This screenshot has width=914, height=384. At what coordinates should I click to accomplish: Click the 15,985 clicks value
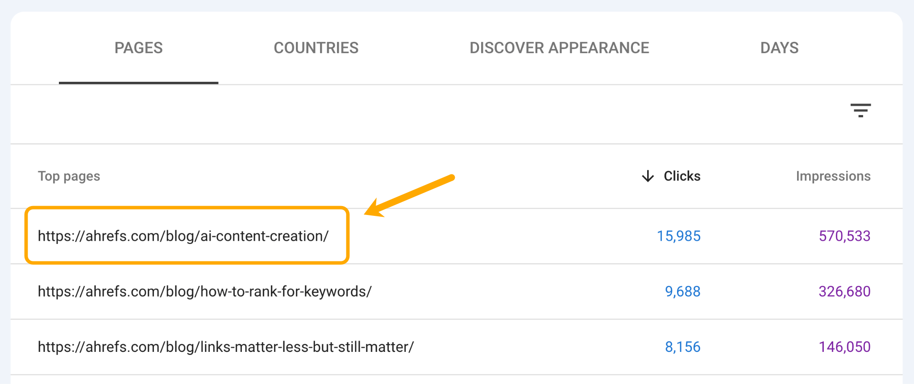point(679,236)
